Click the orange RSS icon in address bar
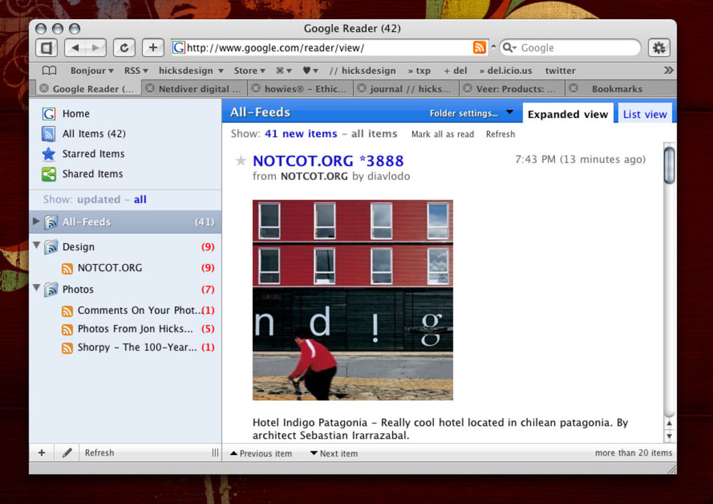This screenshot has height=504, width=713. point(479,47)
